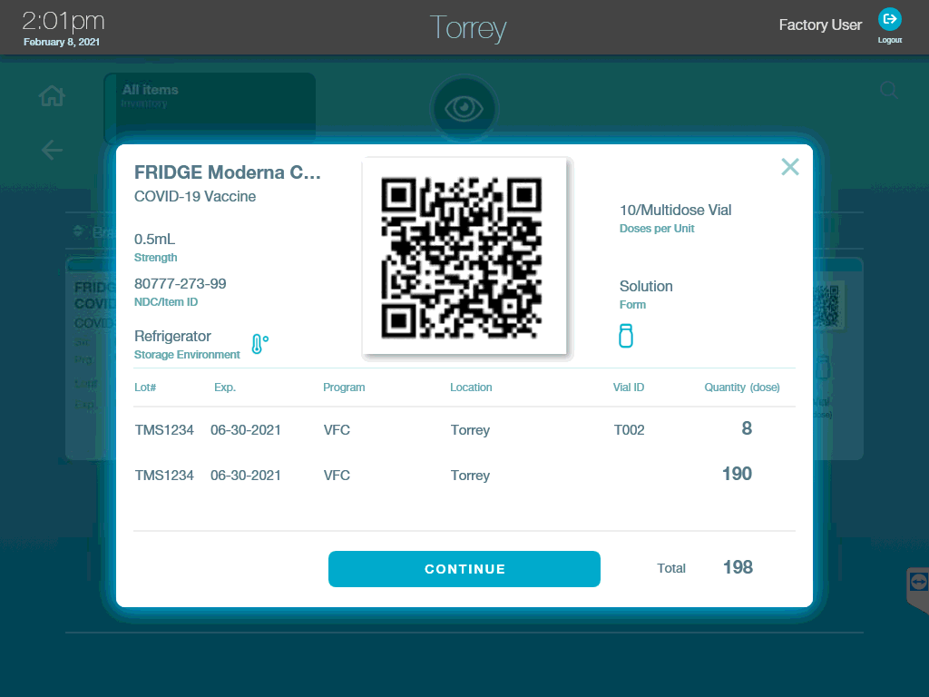Click the FRIDGE Moderna title

pos(228,172)
